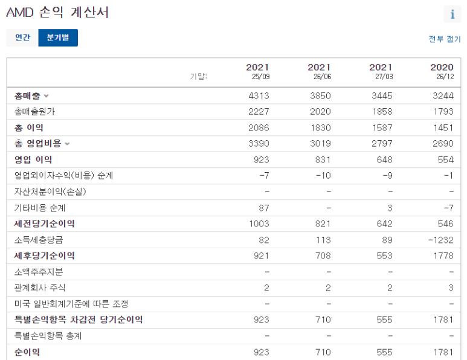Click total revenue value 3445
Image resolution: width=467 pixels, height=360 pixels.
[382, 96]
